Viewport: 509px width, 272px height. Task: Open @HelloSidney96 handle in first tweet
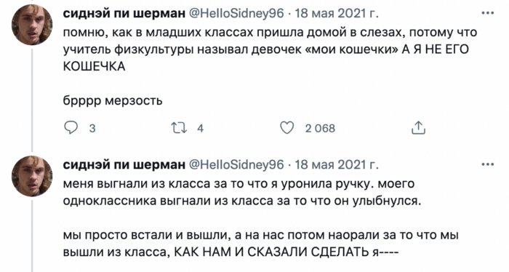(236, 13)
